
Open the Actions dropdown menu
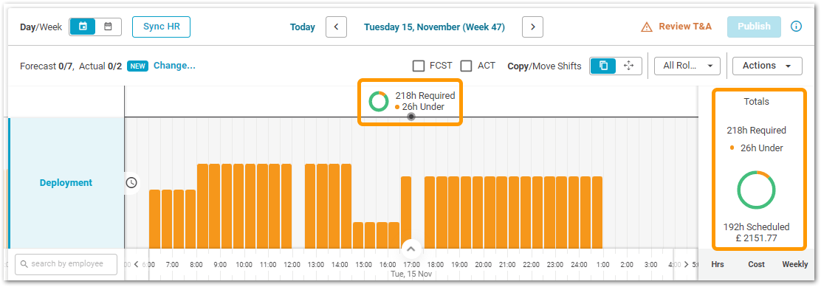pyautogui.click(x=767, y=66)
